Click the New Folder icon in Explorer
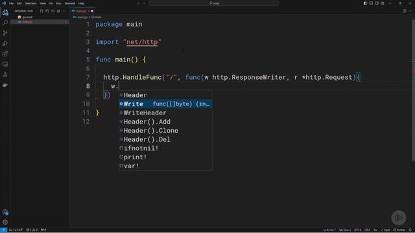Image resolution: width=415 pixels, height=233 pixels. point(47,11)
